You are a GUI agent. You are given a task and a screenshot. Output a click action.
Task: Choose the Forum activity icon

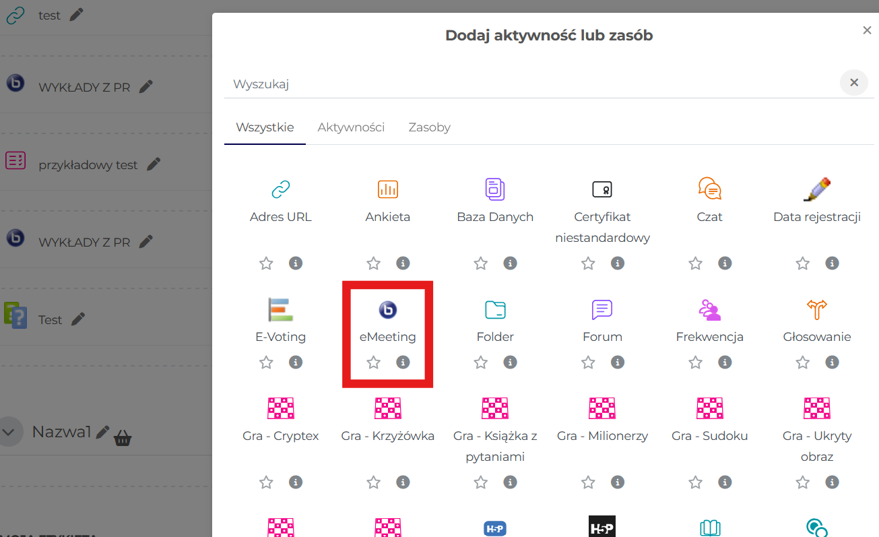(x=601, y=310)
